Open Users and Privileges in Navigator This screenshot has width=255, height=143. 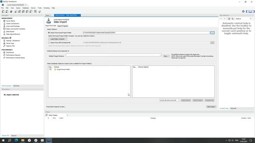(x=13, y=26)
